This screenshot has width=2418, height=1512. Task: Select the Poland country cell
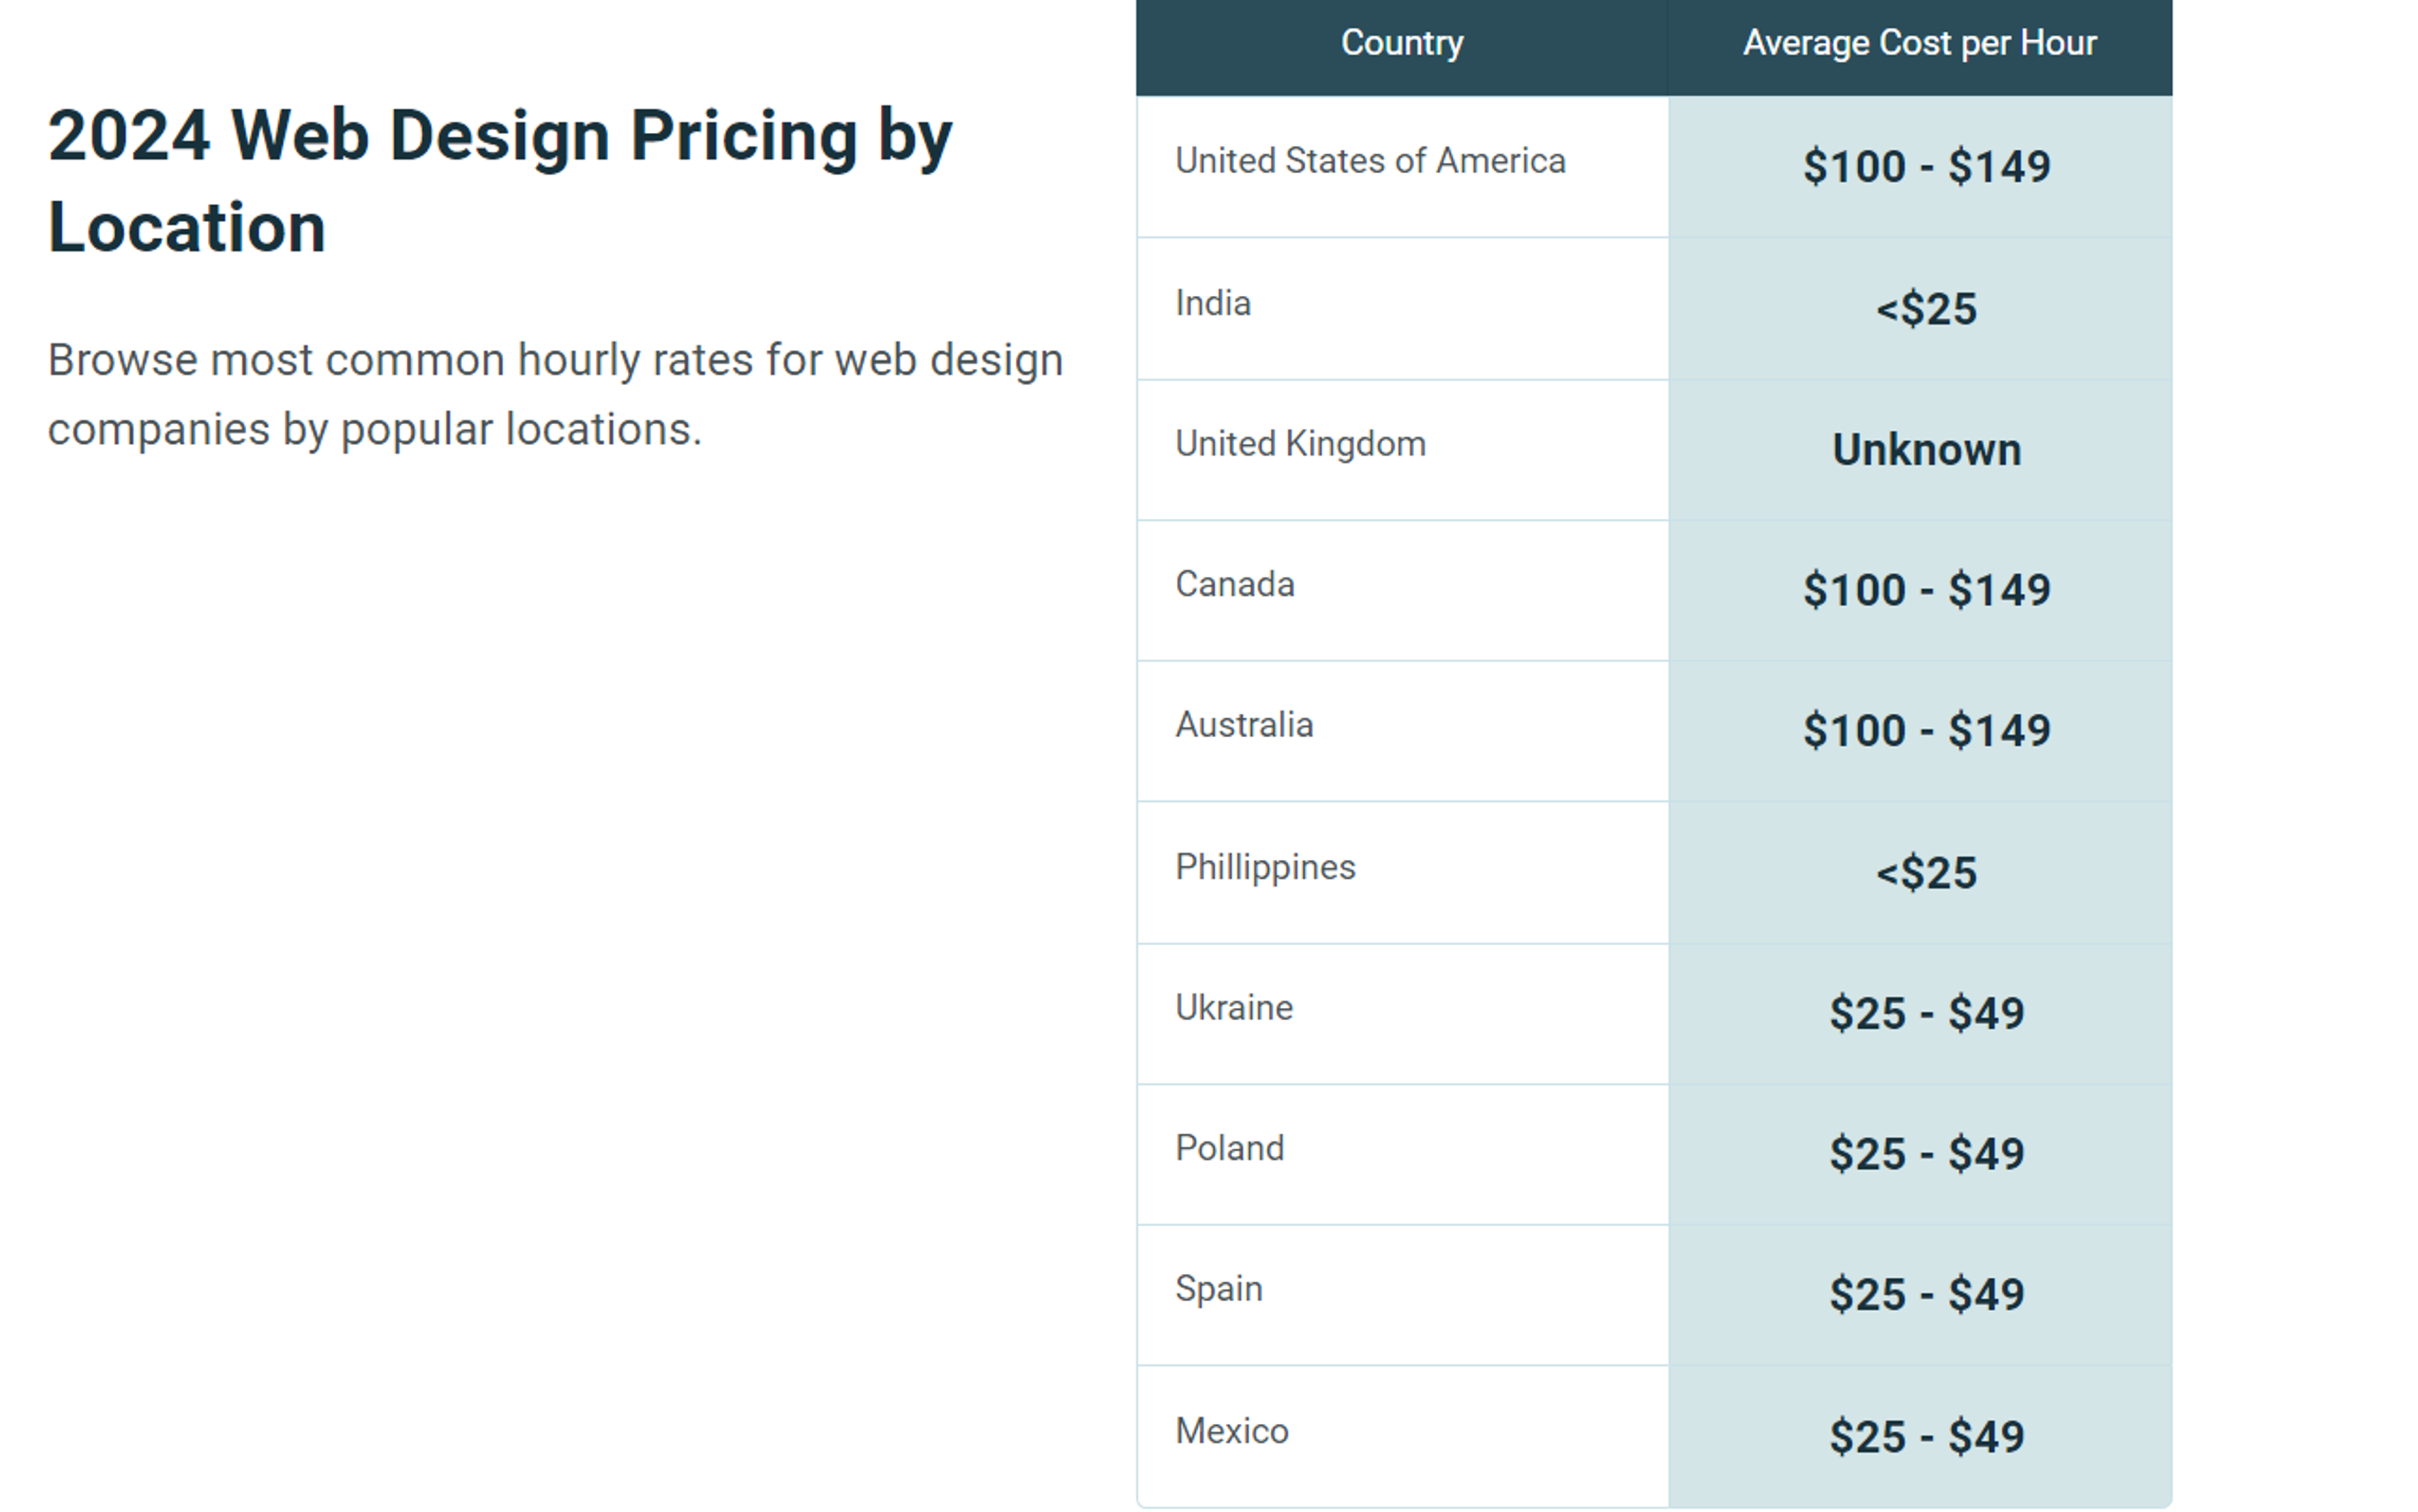[1402, 1154]
